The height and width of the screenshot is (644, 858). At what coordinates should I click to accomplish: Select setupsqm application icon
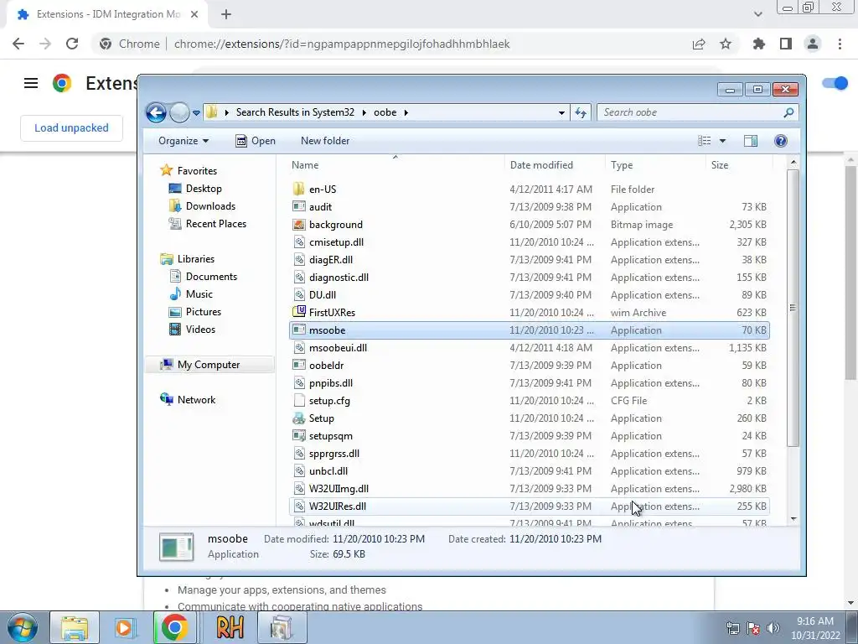point(299,436)
